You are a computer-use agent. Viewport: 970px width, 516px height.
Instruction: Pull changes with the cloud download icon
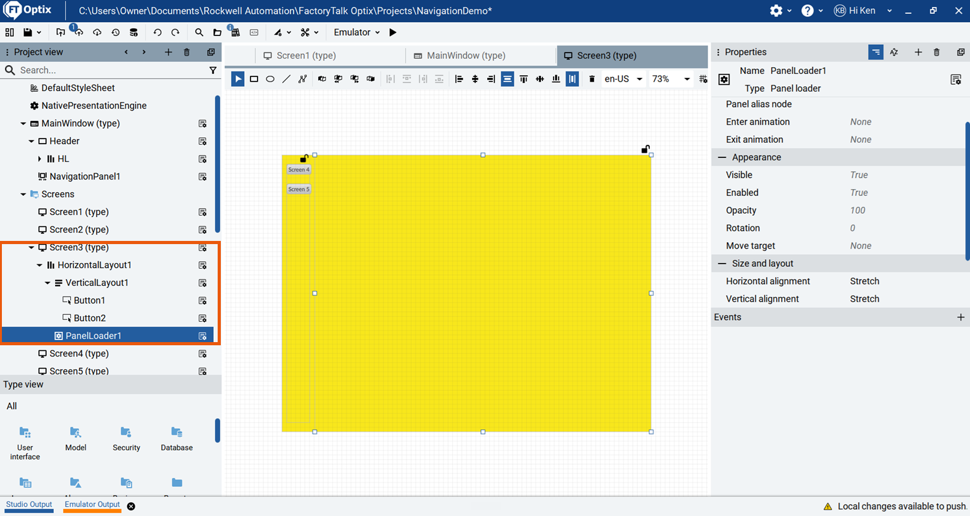pos(97,32)
